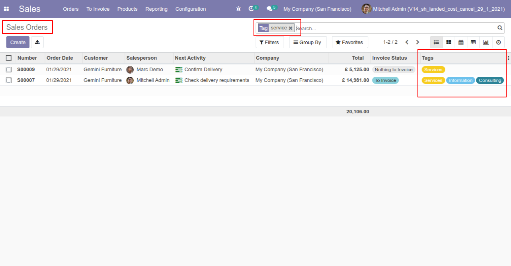
Task: Open Configuration menu
Action: [x=191, y=9]
